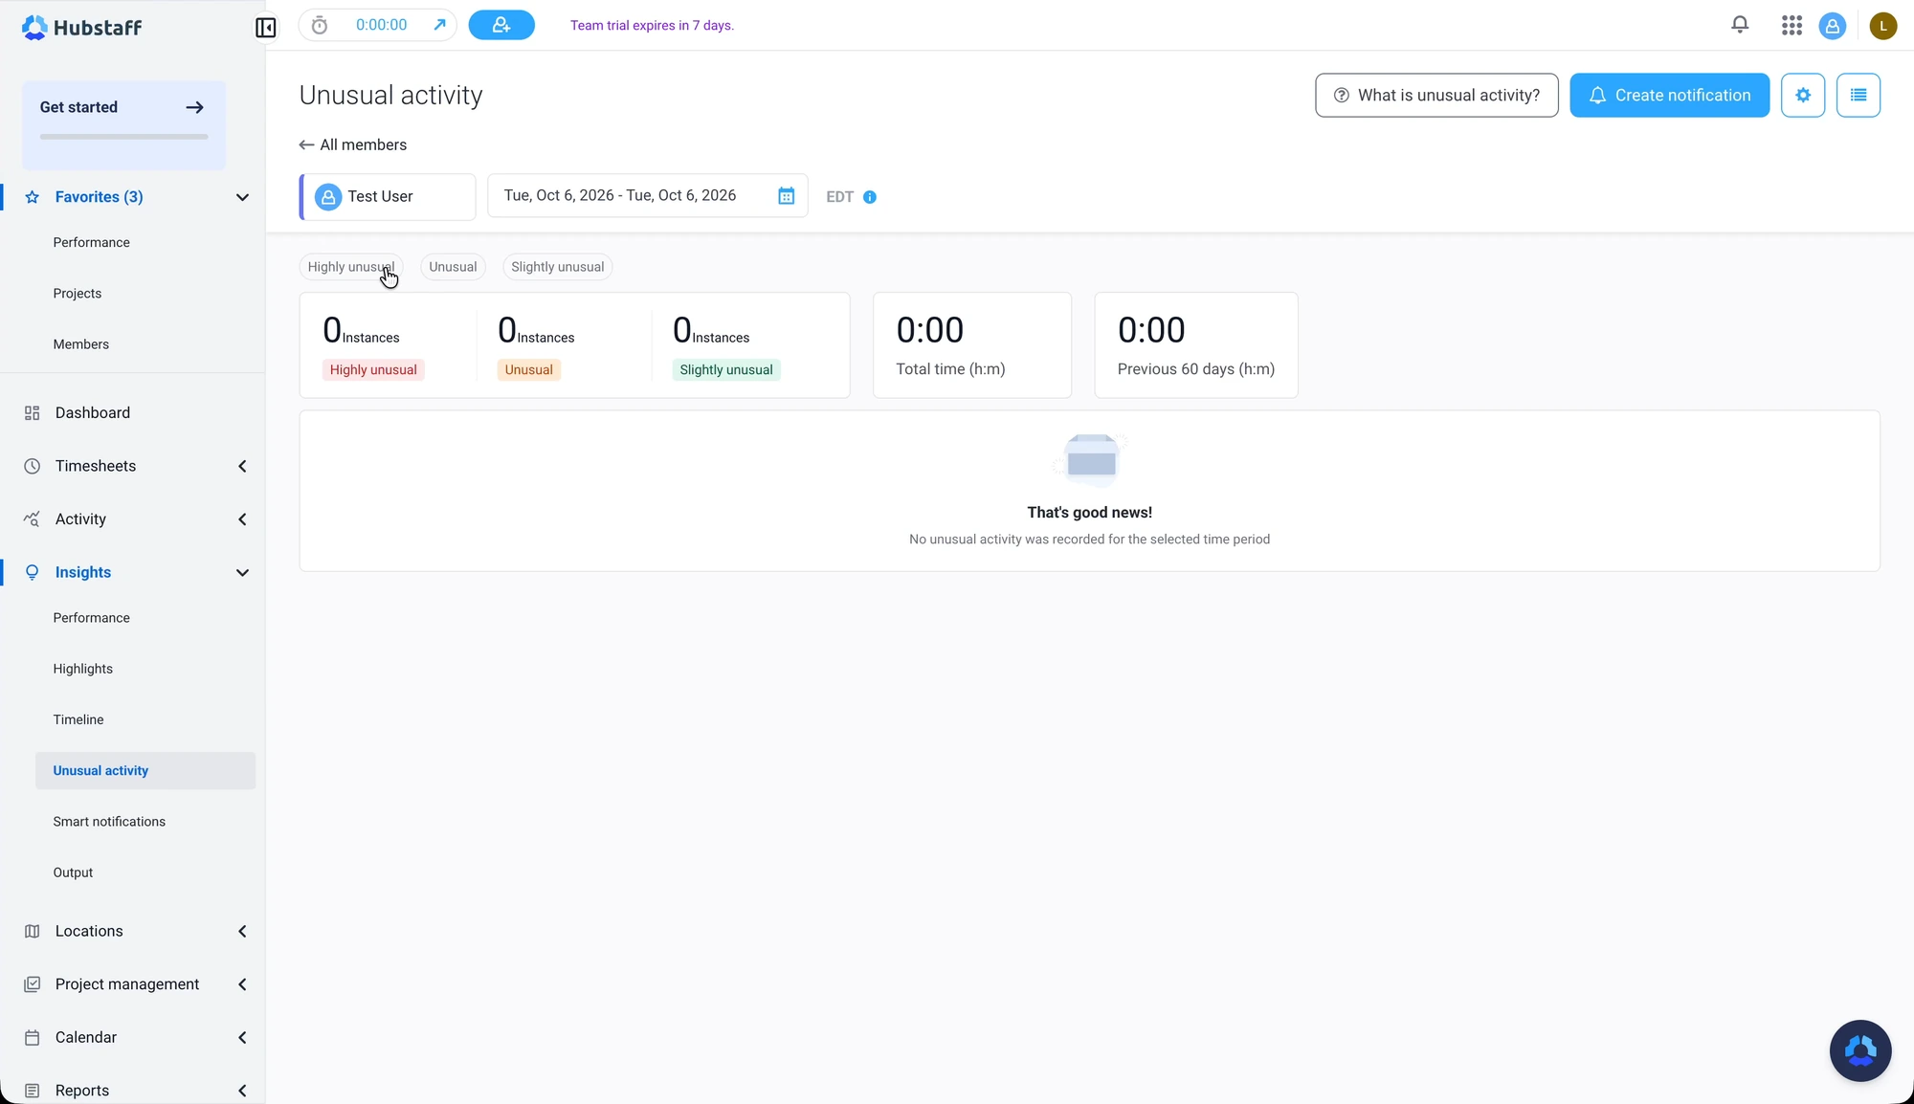Expand the Reports menu
The image size is (1914, 1104).
[x=242, y=1091]
